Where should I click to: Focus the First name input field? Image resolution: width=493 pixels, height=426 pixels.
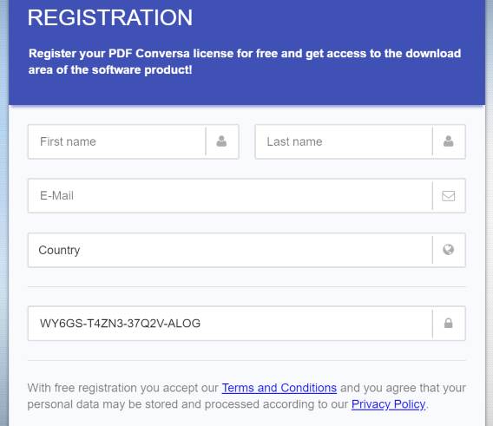tap(116, 141)
